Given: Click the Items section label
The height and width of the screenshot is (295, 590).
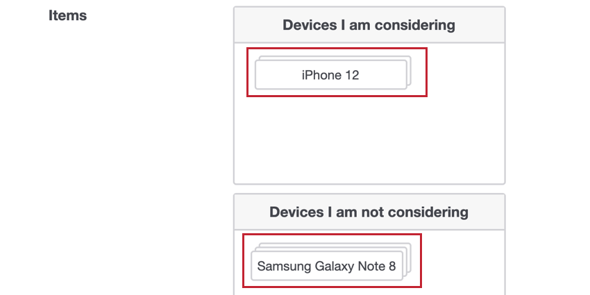Looking at the screenshot, I should 68,15.
